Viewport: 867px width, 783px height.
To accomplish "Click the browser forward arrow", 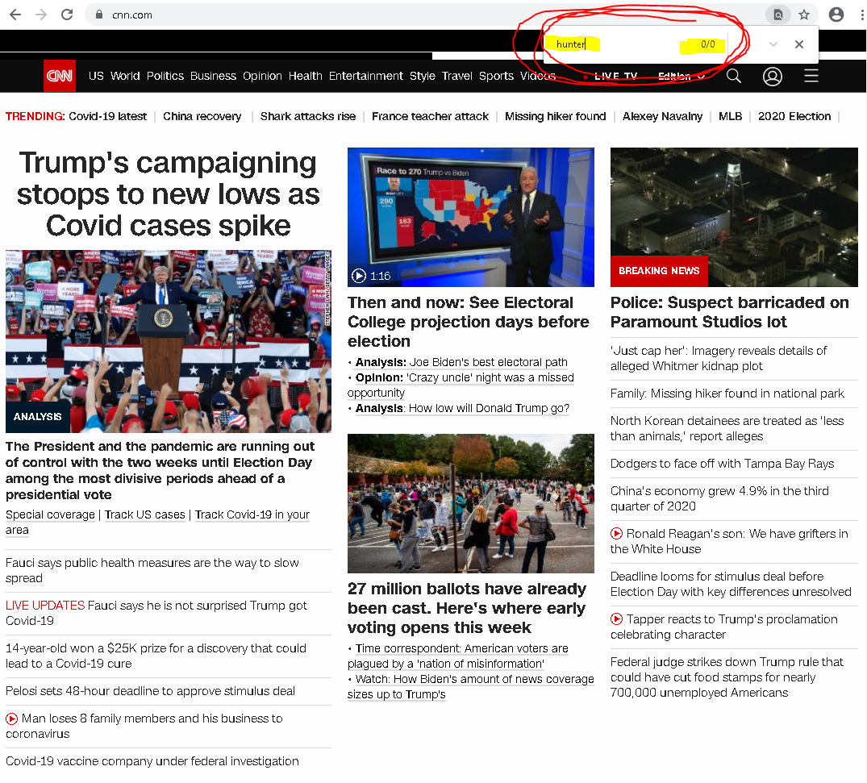I will (41, 15).
